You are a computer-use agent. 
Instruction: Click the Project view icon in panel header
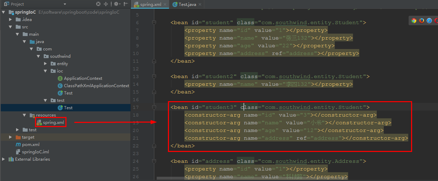tap(6, 4)
